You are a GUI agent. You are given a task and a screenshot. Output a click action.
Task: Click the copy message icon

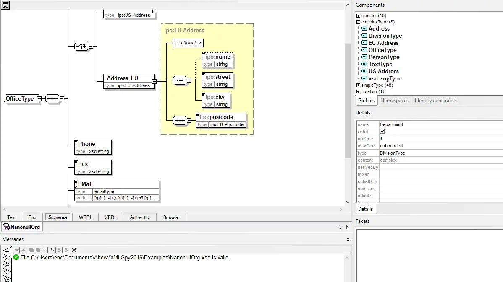tap(31, 250)
